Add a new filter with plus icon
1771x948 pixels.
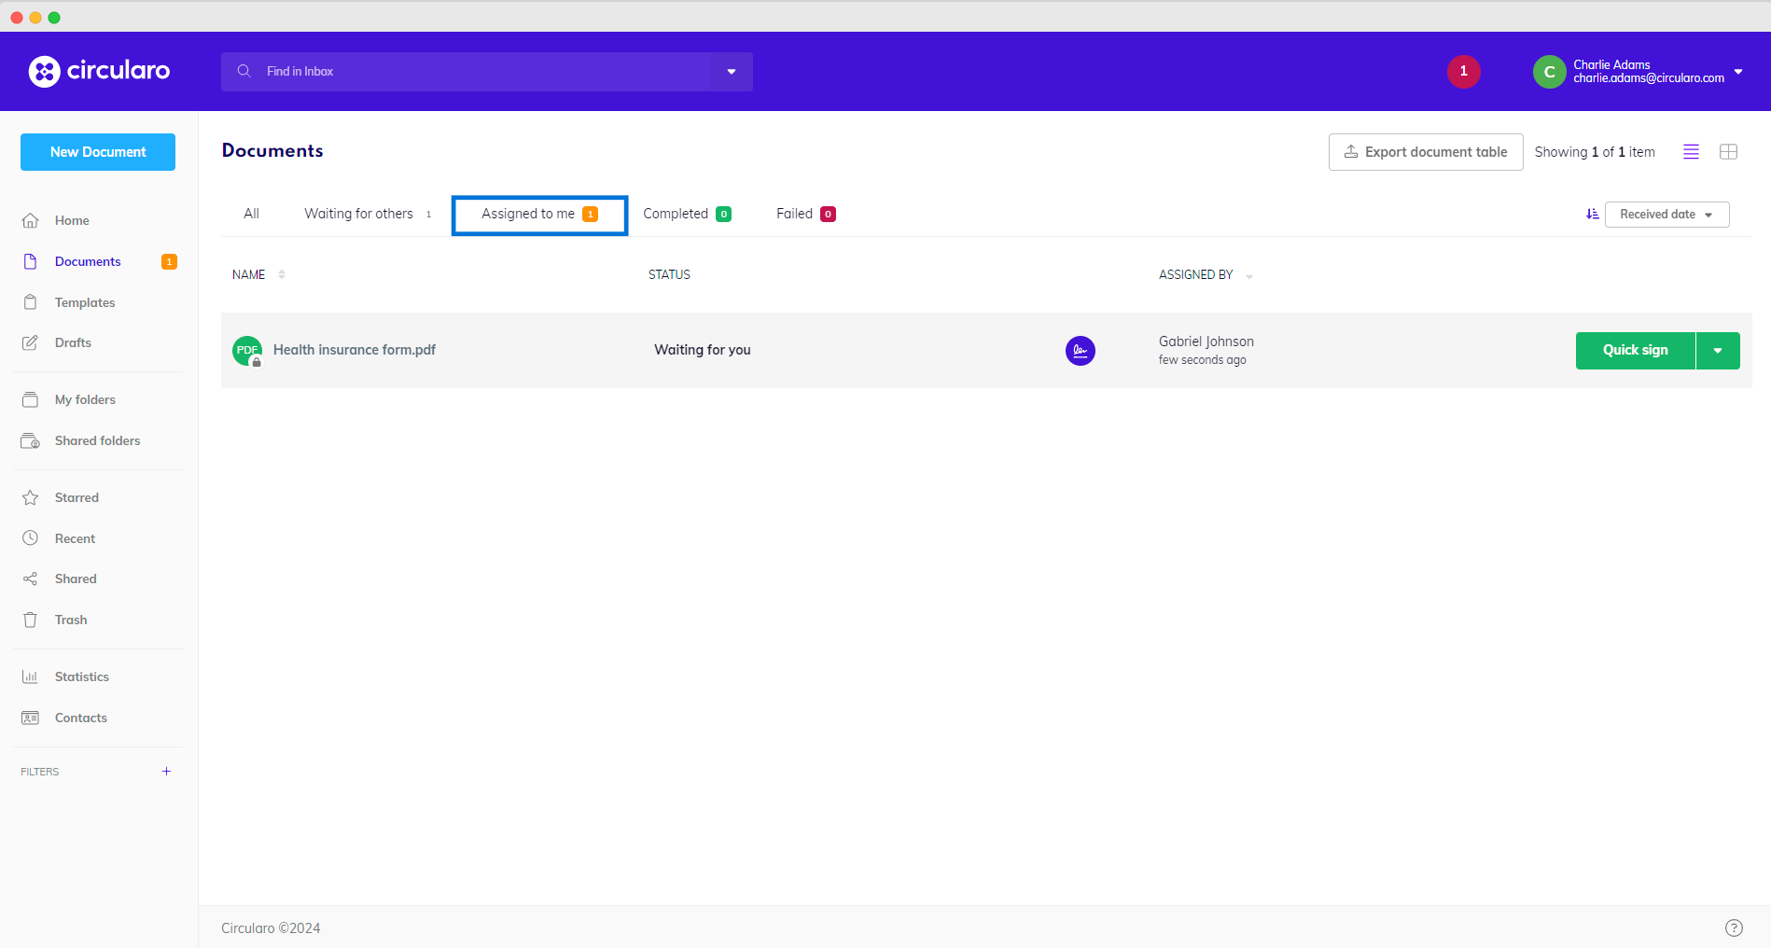click(x=166, y=772)
